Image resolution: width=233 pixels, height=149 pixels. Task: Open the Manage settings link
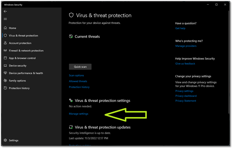point(78,114)
